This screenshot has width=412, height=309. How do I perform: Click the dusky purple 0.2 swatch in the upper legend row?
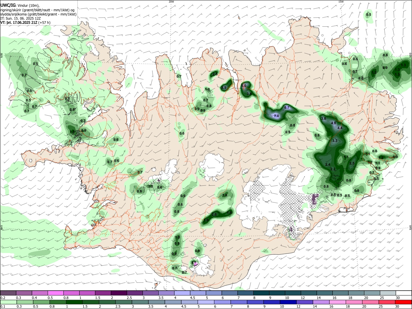pos(8,293)
